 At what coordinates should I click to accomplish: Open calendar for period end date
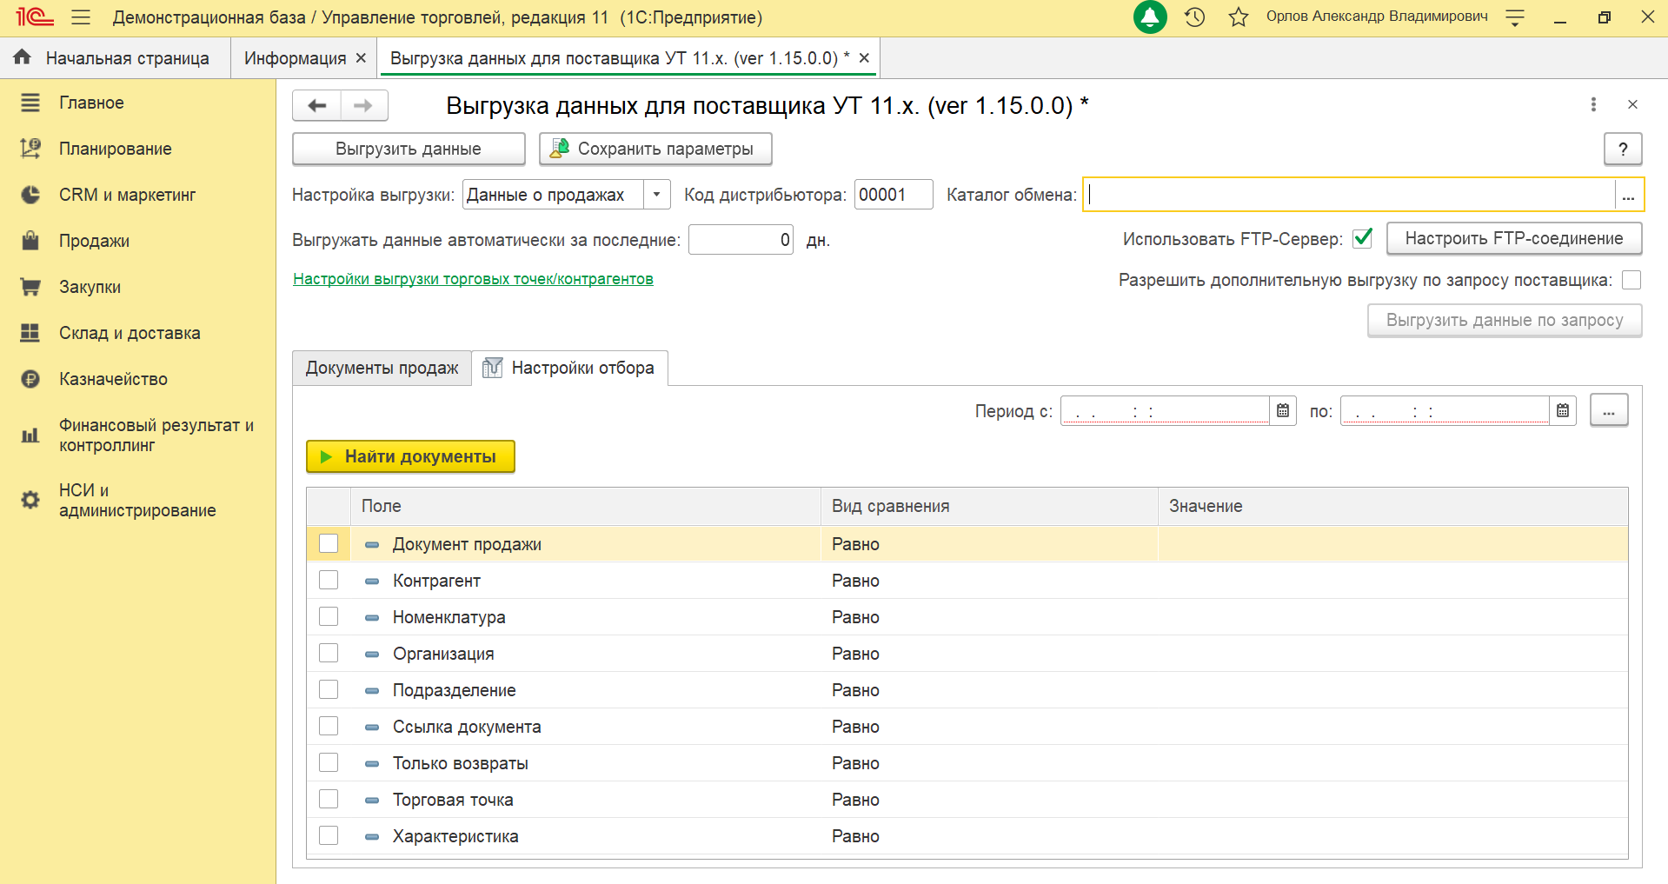(x=1563, y=410)
